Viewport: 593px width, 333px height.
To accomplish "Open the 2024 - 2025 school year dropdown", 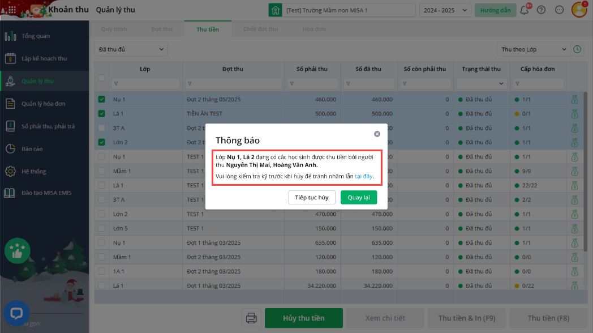I will pyautogui.click(x=445, y=10).
